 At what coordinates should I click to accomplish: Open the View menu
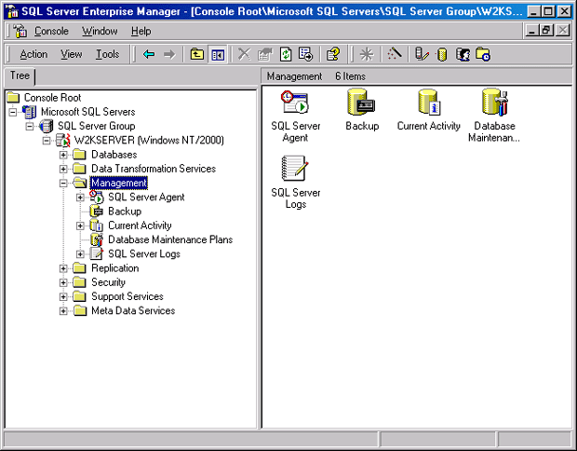72,54
